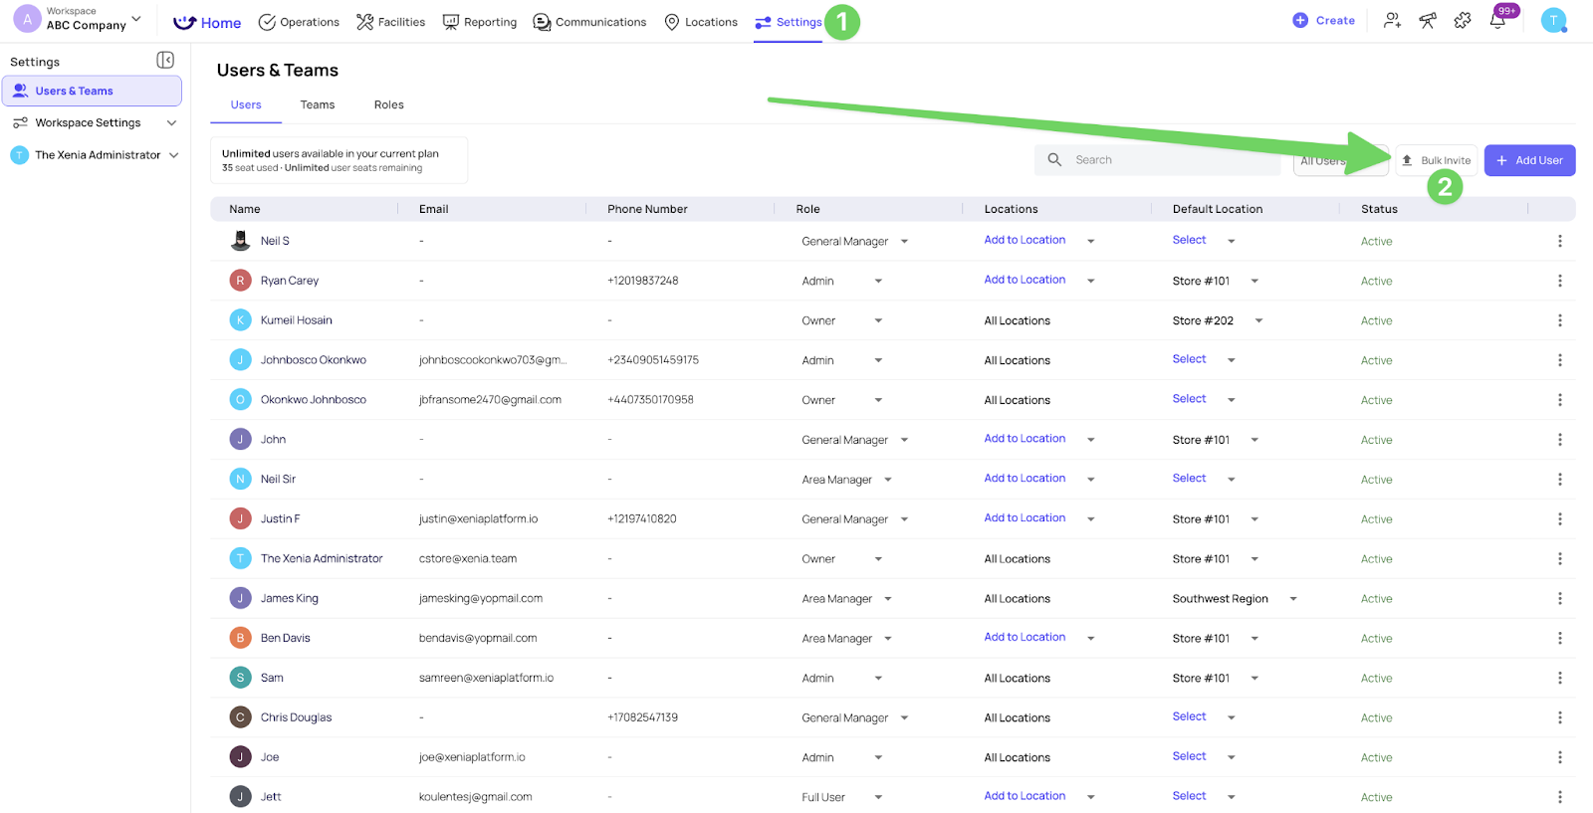The image size is (1593, 813).
Task: Switch to the Roles tab
Action: tap(388, 104)
